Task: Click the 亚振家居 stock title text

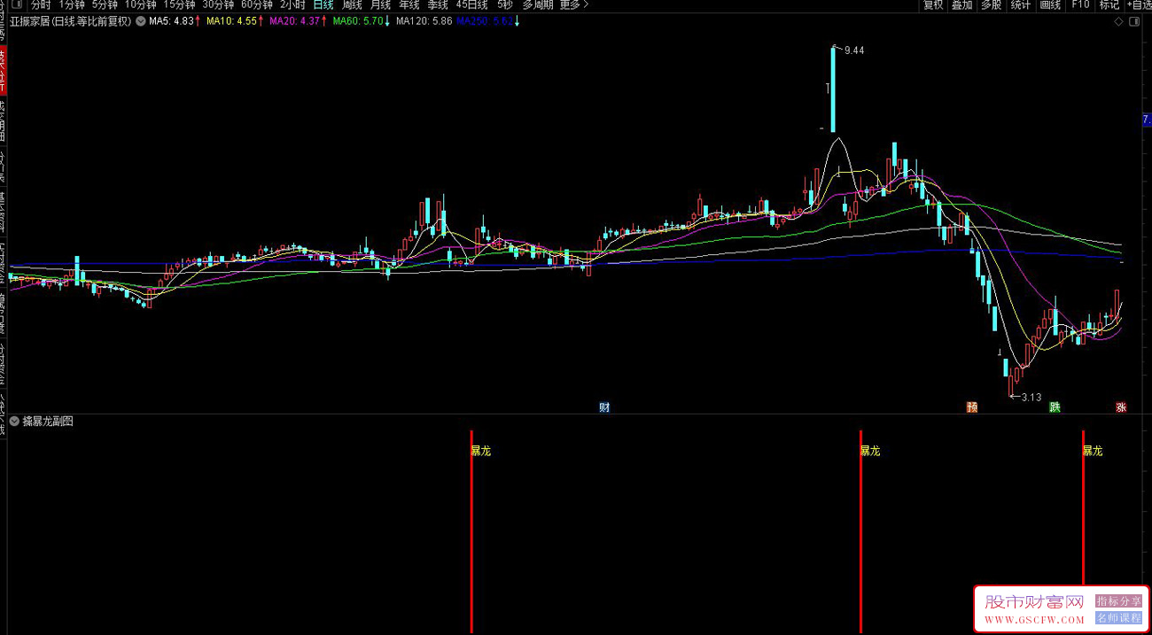Action: 29,20
